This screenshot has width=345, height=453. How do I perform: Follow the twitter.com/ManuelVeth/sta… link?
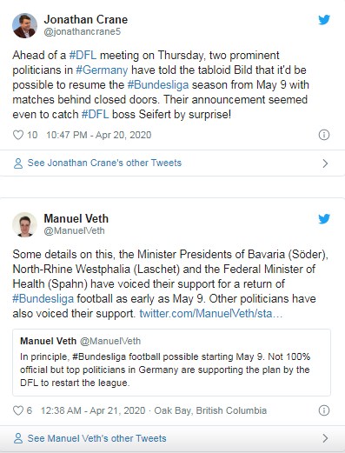click(211, 314)
